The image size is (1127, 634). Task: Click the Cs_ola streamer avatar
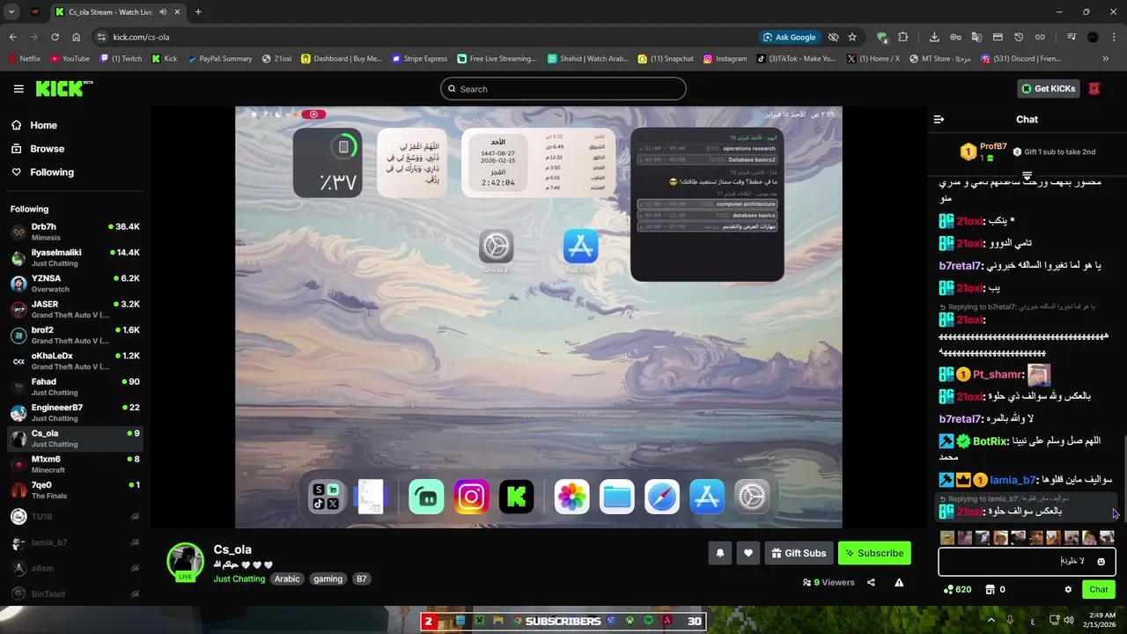185,560
